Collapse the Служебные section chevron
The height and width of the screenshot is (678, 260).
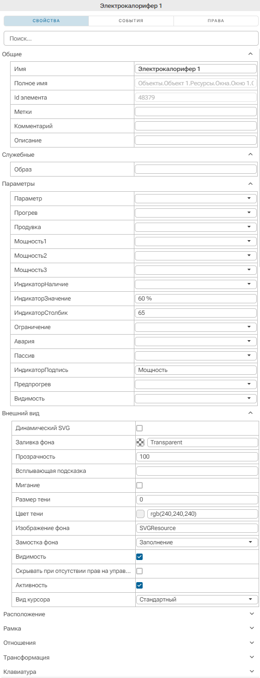250,154
